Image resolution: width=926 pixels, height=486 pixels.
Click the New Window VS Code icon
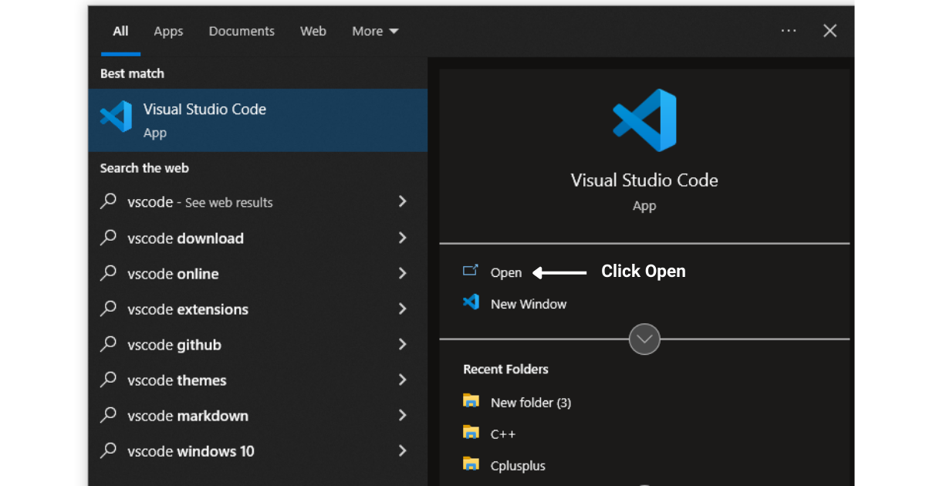(471, 302)
